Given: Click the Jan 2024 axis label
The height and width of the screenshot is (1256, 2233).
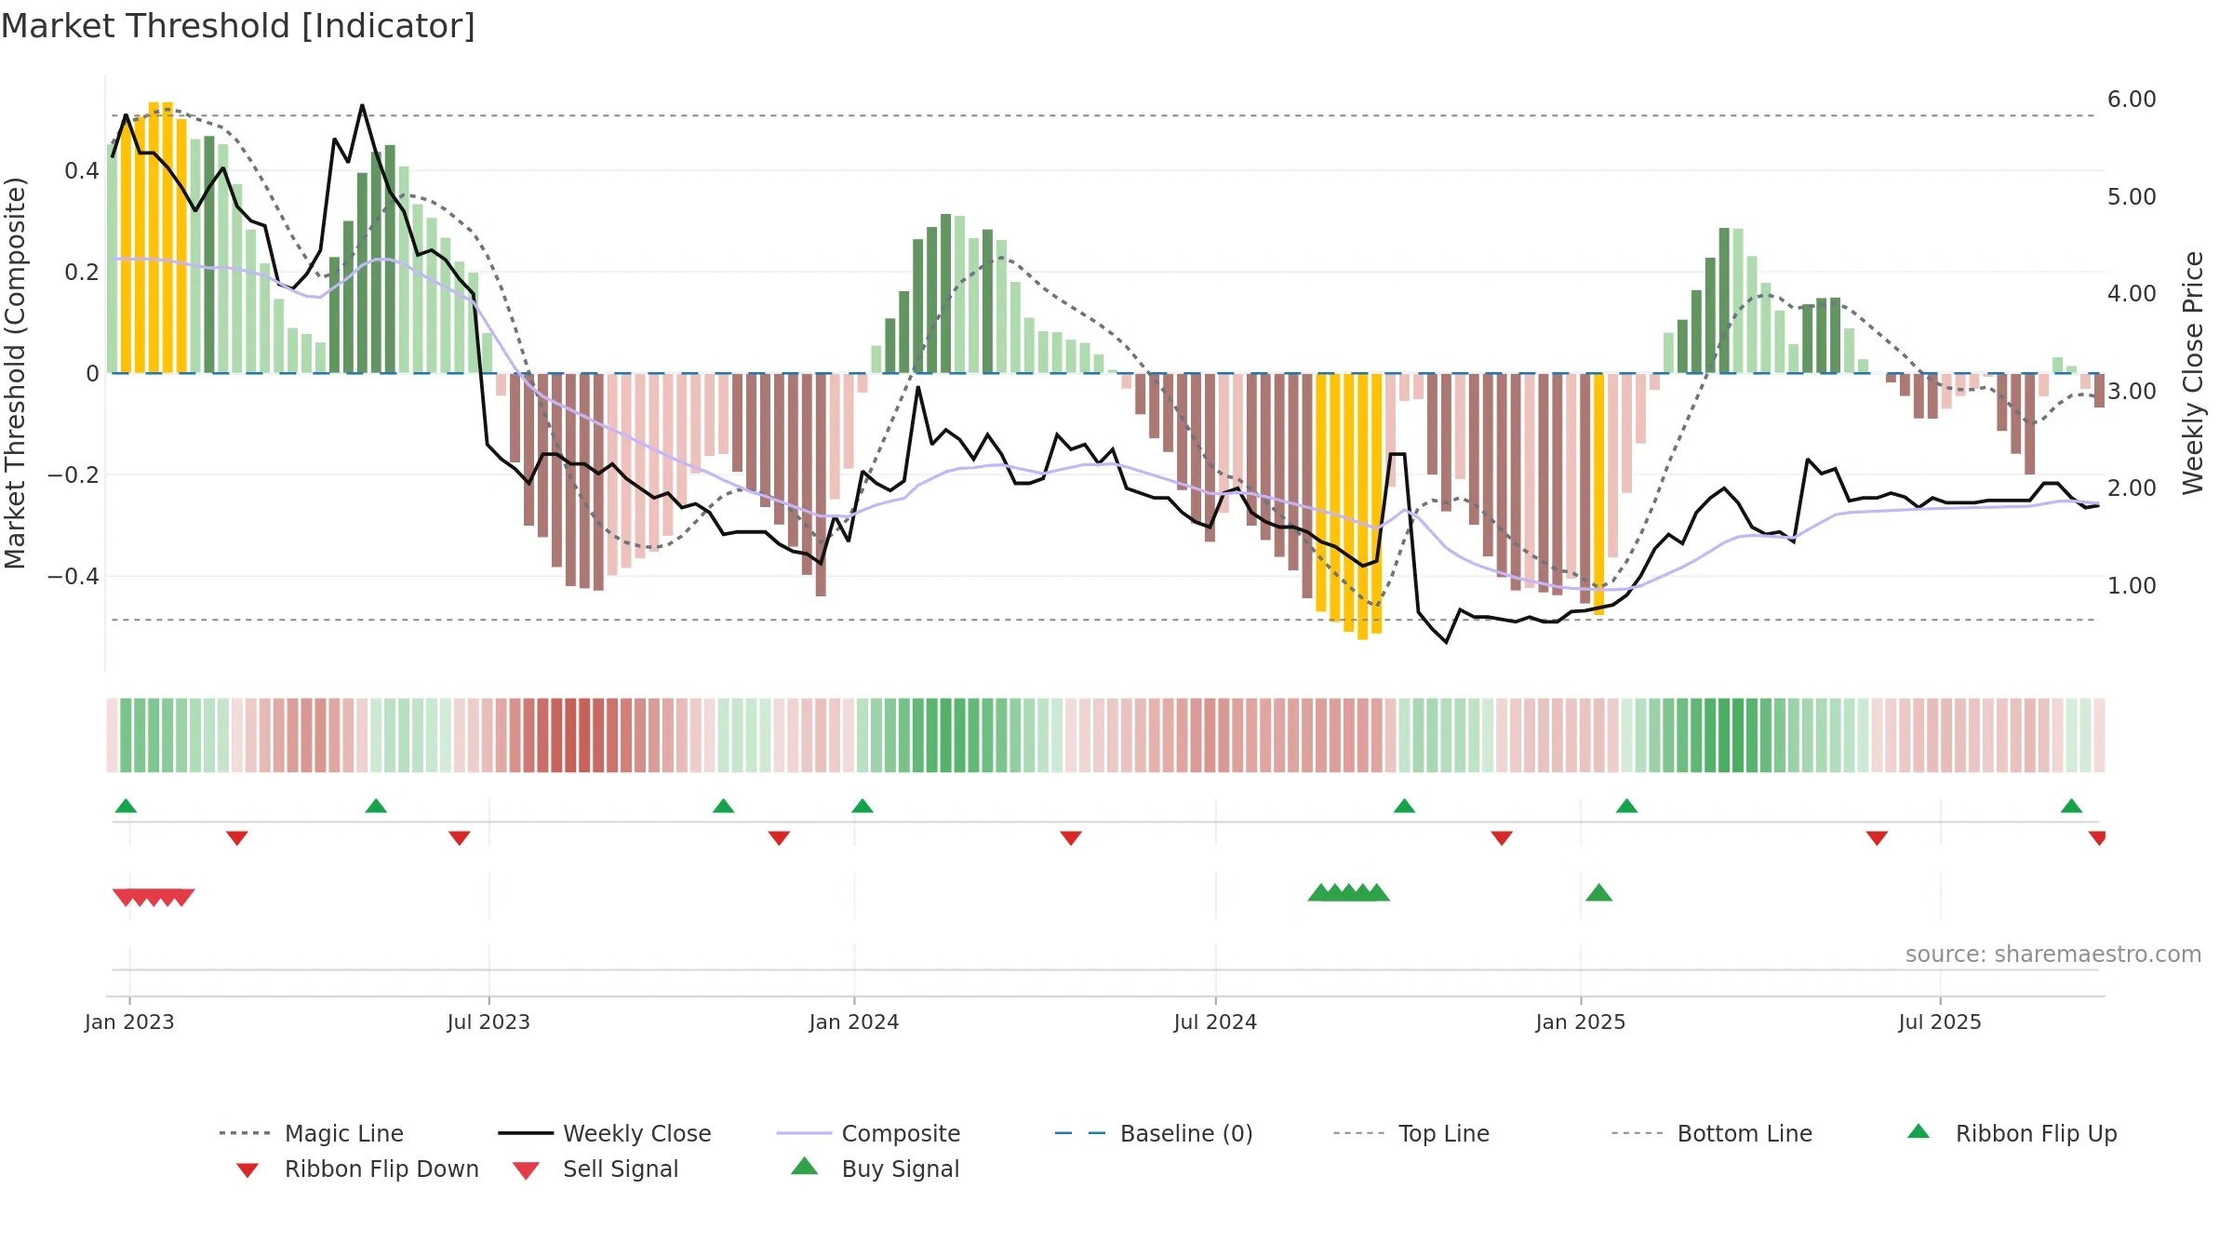Looking at the screenshot, I should (x=854, y=1022).
